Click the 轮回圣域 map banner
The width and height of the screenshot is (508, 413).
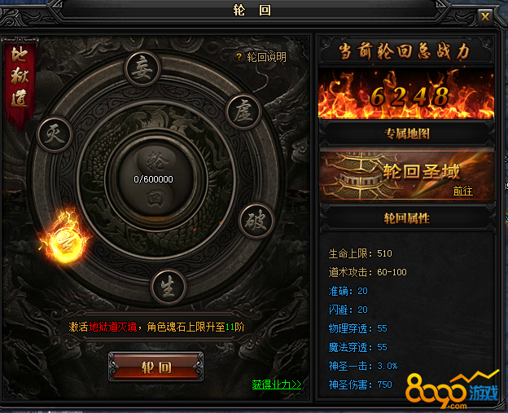pyautogui.click(x=407, y=175)
